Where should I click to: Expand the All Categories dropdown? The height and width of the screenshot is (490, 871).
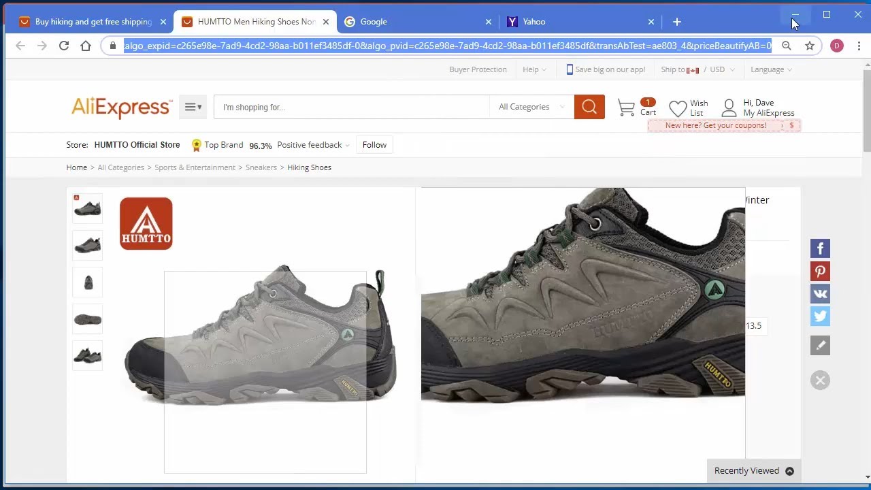pos(531,107)
